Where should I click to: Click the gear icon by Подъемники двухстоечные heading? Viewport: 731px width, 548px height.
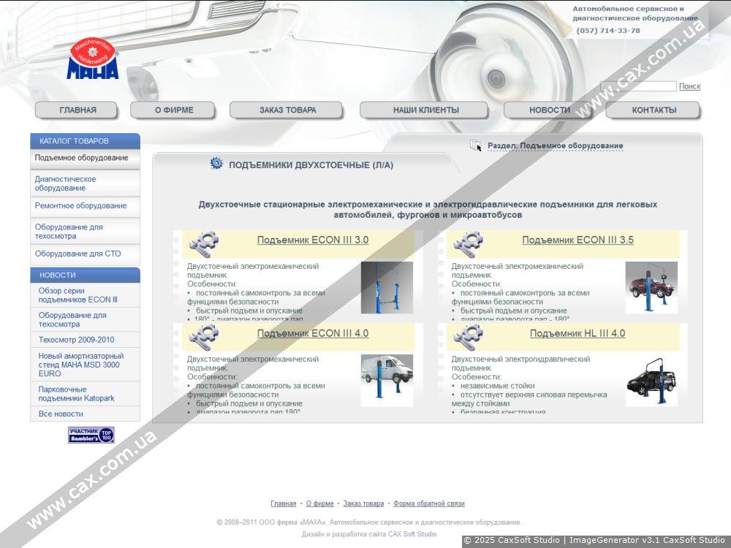[x=216, y=164]
